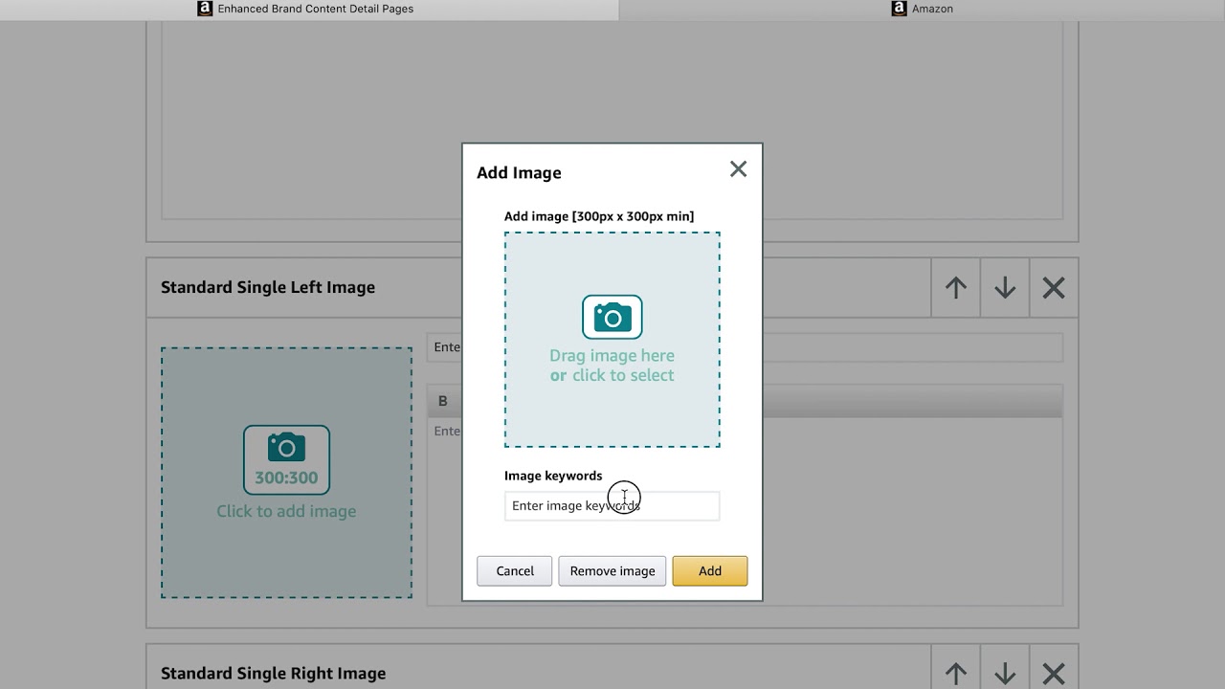Move Standard Single Right Image module down
The height and width of the screenshot is (689, 1225).
pyautogui.click(x=1005, y=673)
